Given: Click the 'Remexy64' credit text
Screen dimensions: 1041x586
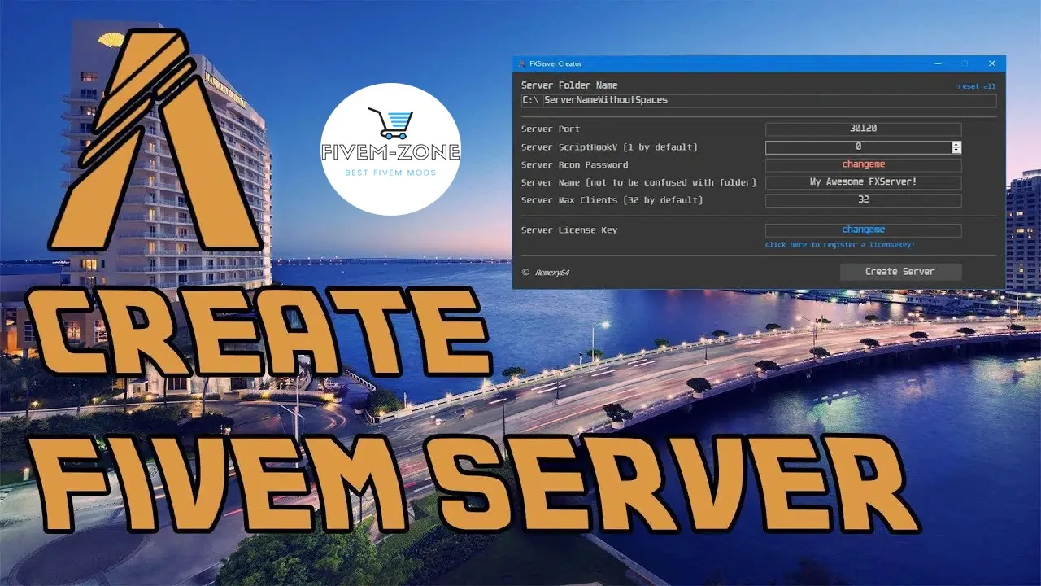Looking at the screenshot, I should (x=552, y=273).
